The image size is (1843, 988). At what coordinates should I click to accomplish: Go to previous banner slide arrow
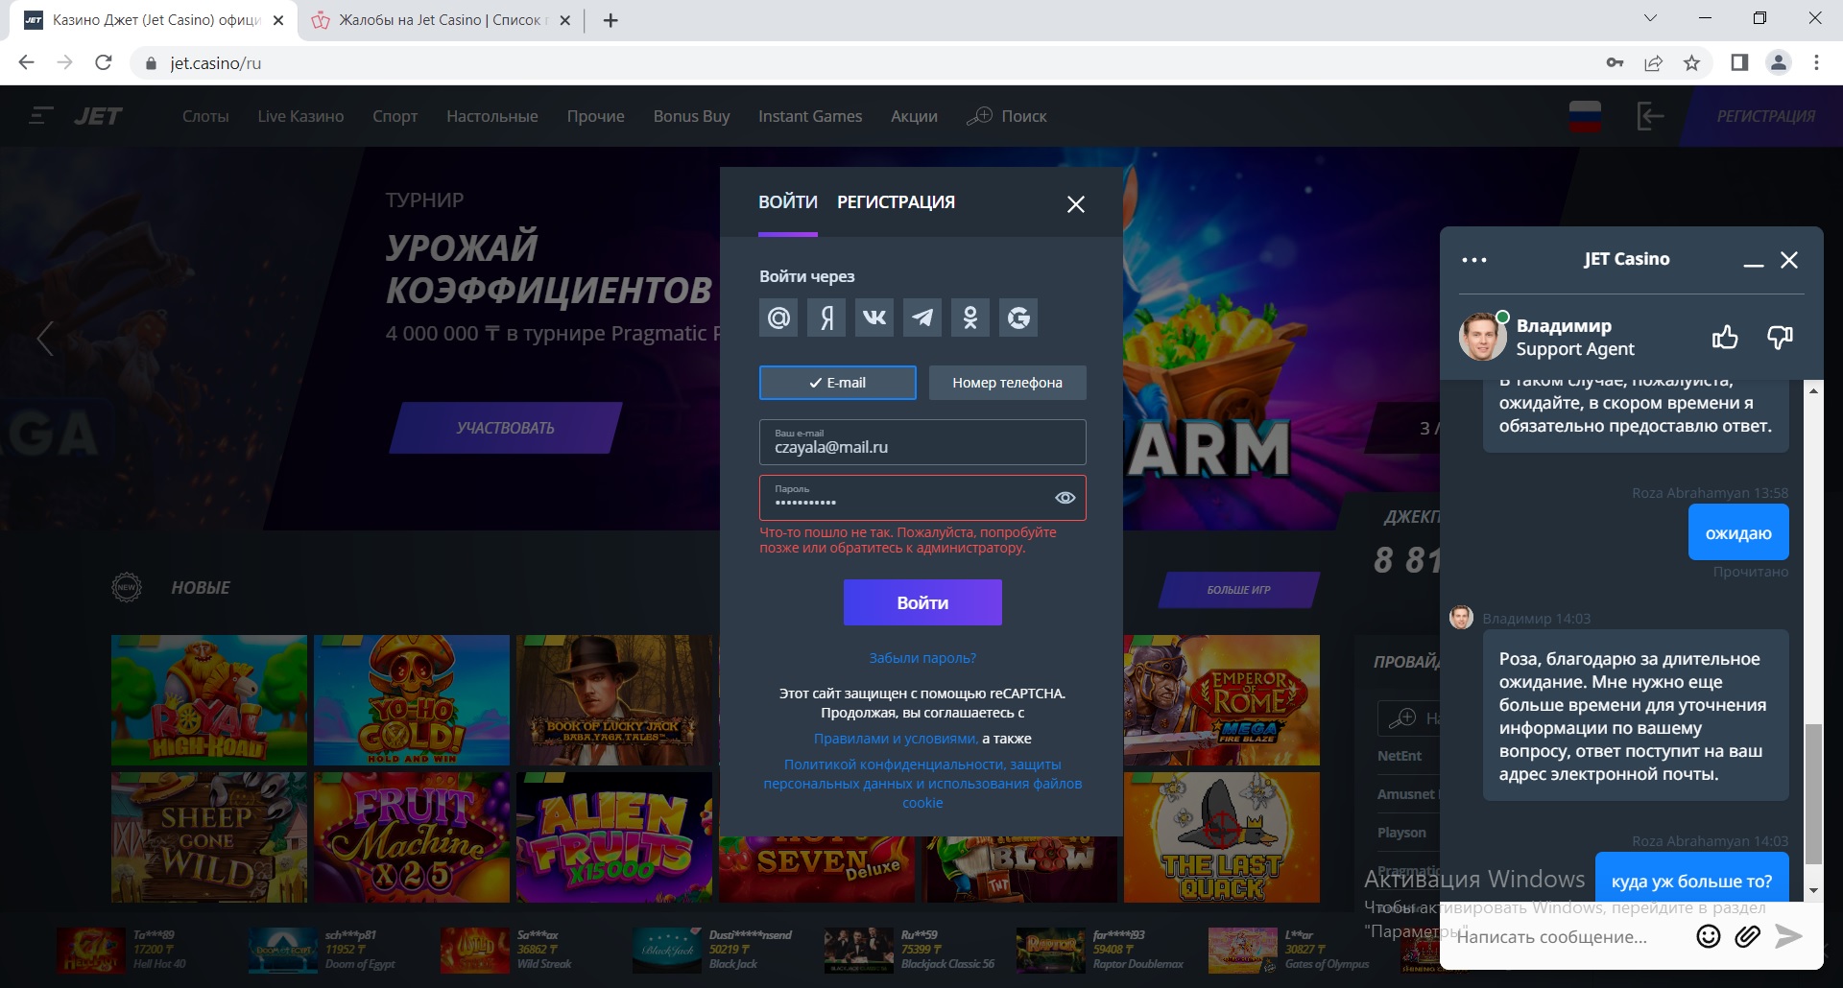[44, 338]
